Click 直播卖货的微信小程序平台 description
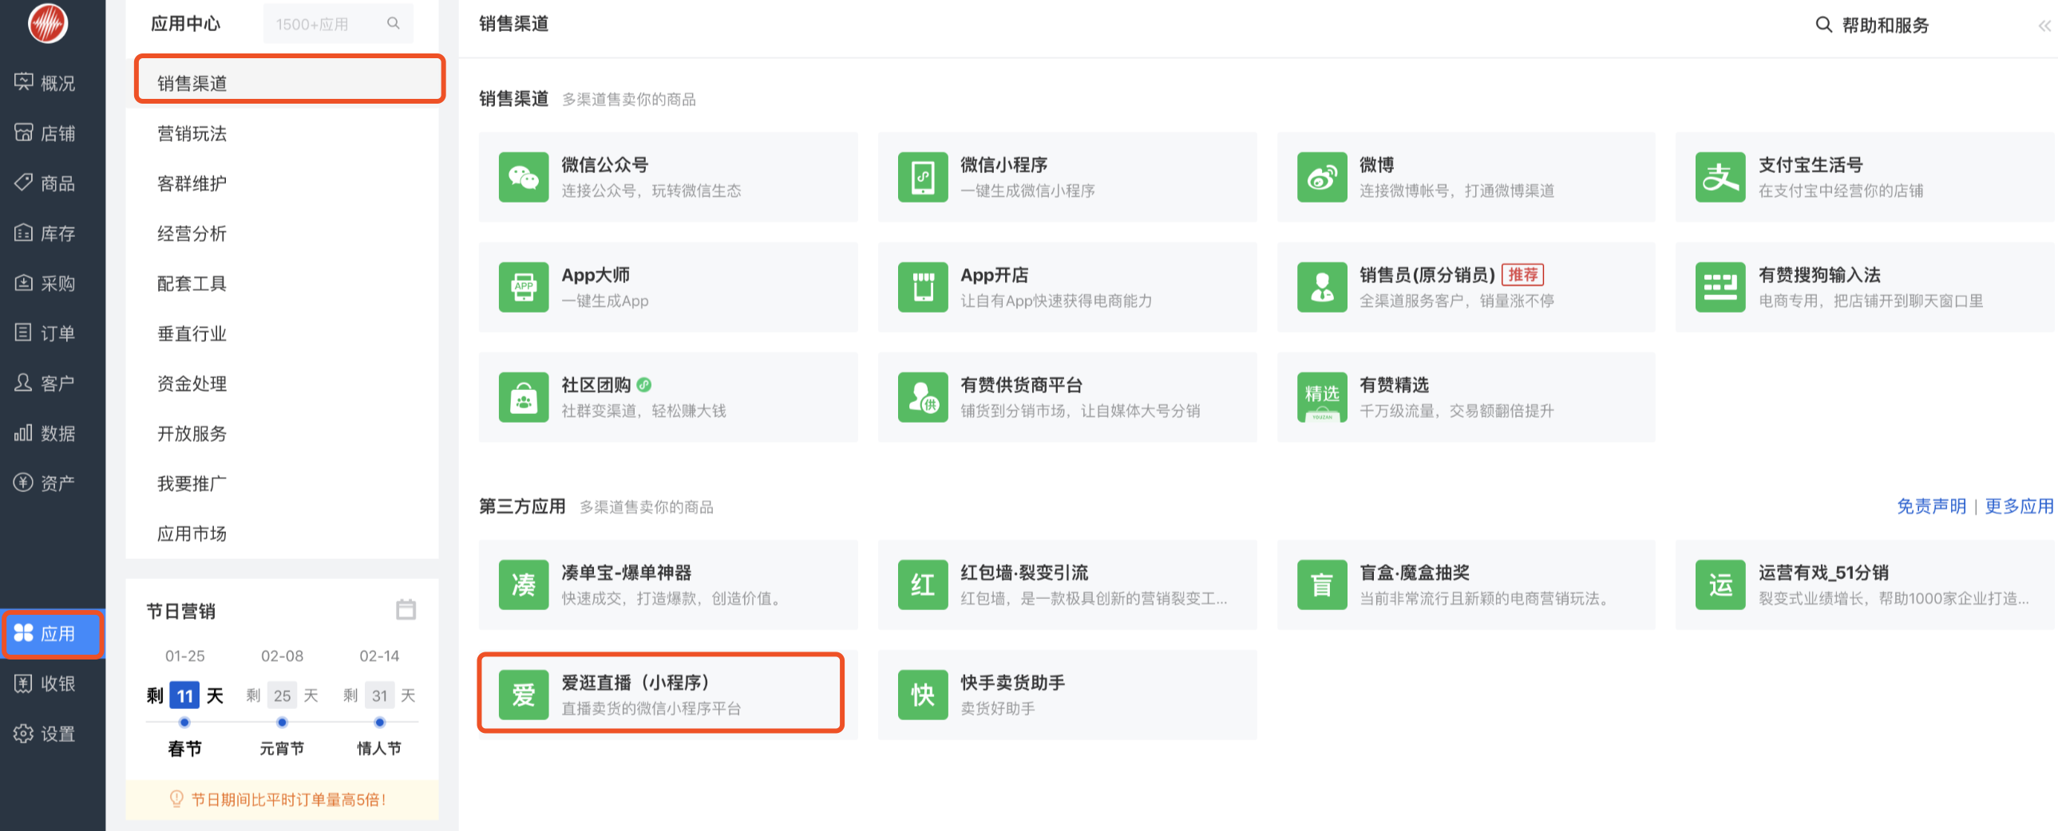The height and width of the screenshot is (831, 2058). [651, 708]
